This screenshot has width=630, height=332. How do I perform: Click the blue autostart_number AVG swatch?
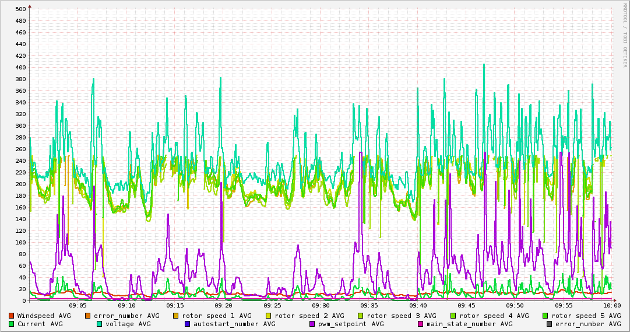(x=187, y=324)
